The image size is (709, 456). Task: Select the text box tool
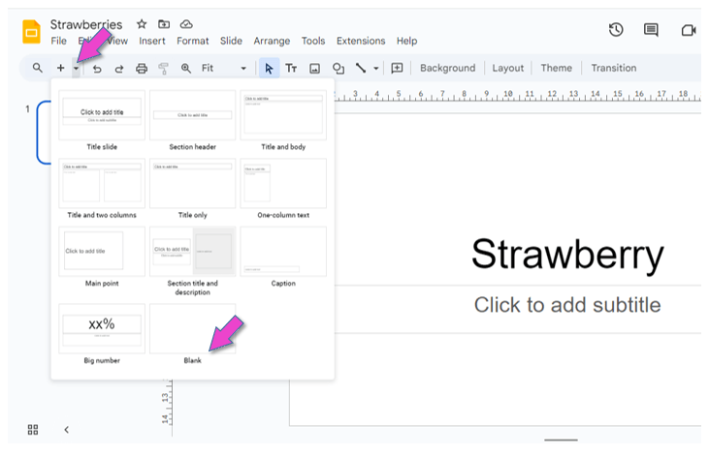coord(291,69)
